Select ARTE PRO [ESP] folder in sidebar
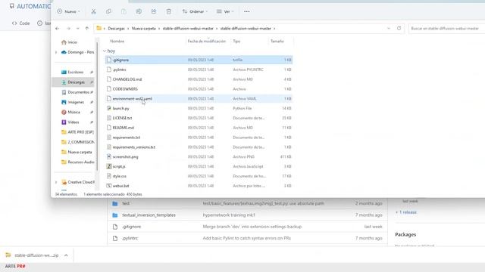The height and width of the screenshot is (272, 485). click(x=77, y=132)
